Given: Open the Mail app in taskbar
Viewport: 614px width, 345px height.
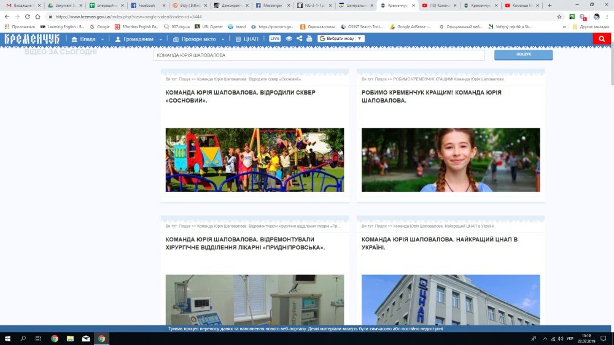Looking at the screenshot, I should [x=86, y=338].
